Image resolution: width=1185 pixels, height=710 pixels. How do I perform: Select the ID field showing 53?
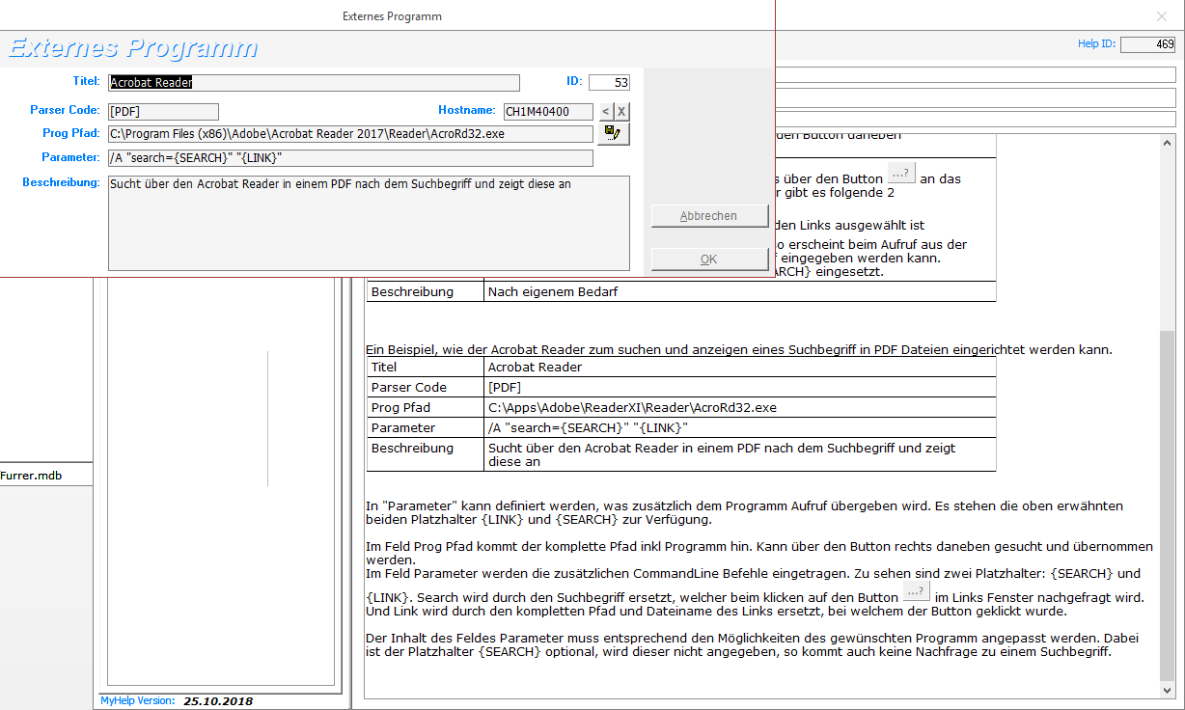[x=609, y=83]
